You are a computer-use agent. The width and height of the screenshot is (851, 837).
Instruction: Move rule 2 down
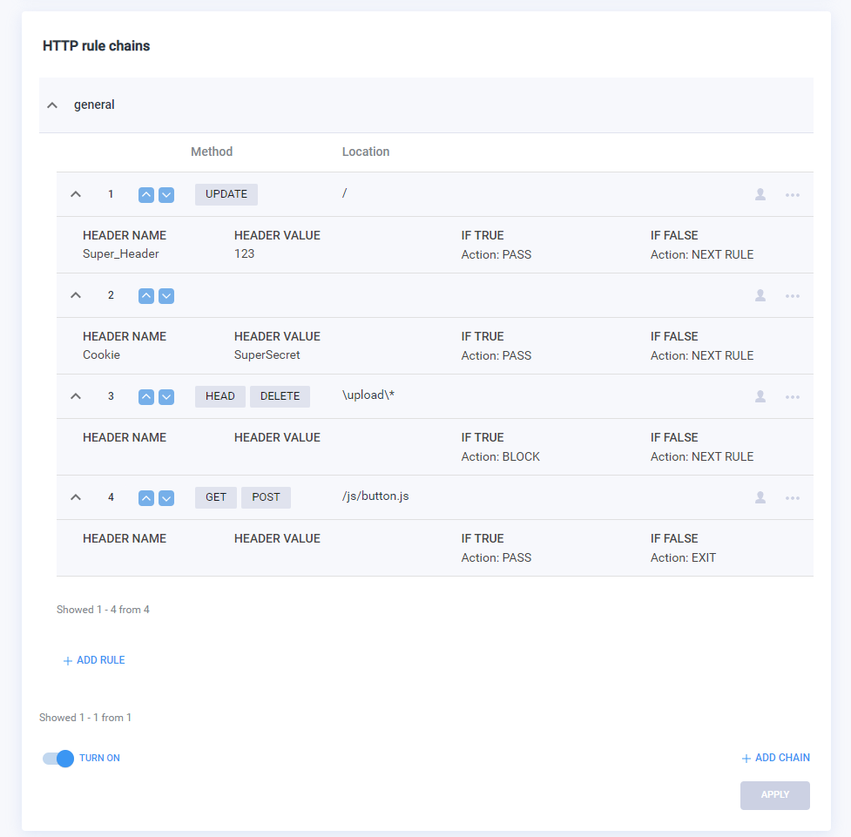166,296
